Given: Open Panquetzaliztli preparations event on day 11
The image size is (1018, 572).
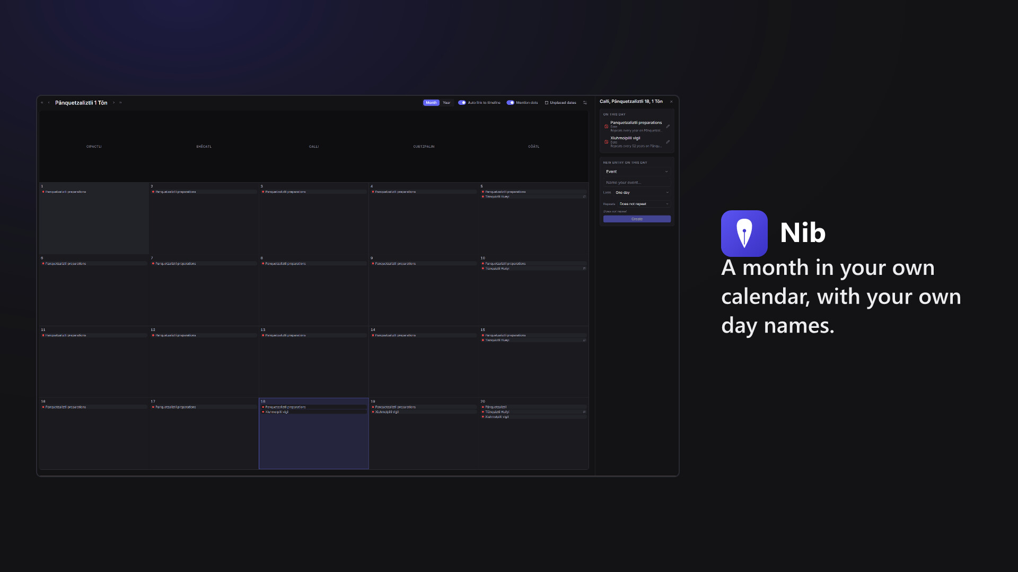Looking at the screenshot, I should pos(94,335).
